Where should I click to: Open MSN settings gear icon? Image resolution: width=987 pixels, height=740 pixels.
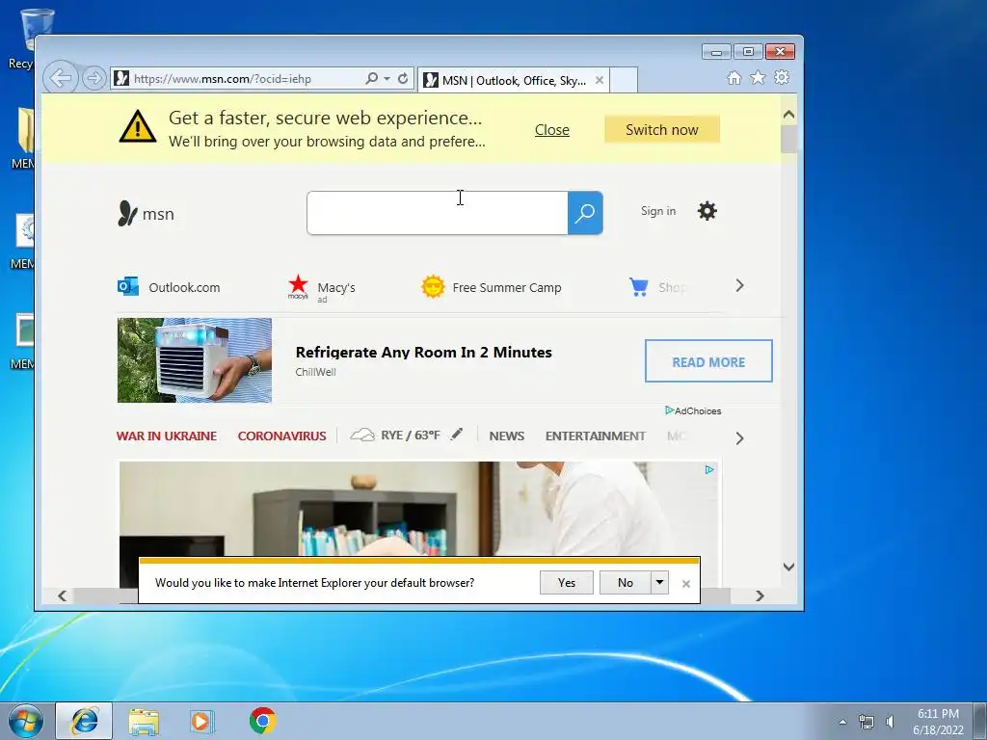point(707,211)
